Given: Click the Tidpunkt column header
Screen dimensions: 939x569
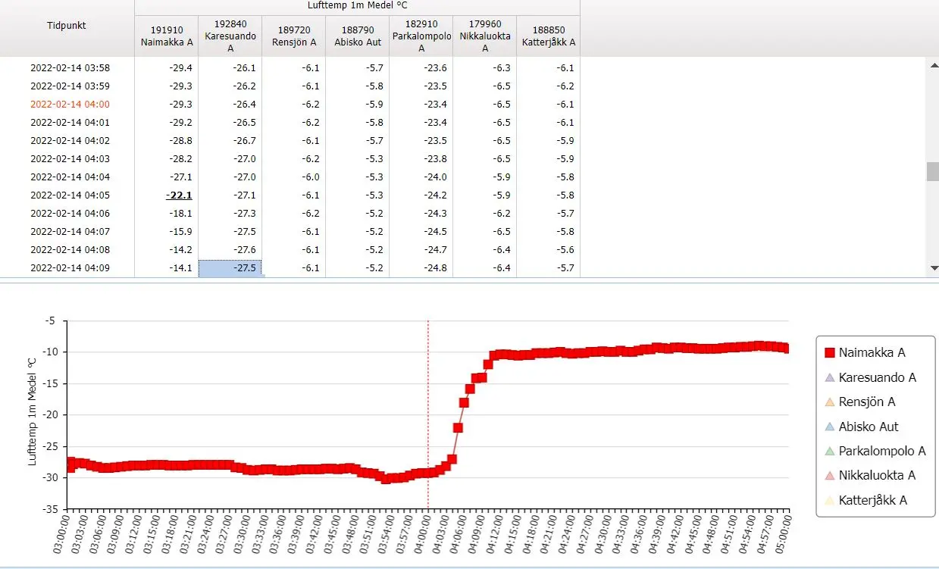Looking at the screenshot, I should click(67, 26).
